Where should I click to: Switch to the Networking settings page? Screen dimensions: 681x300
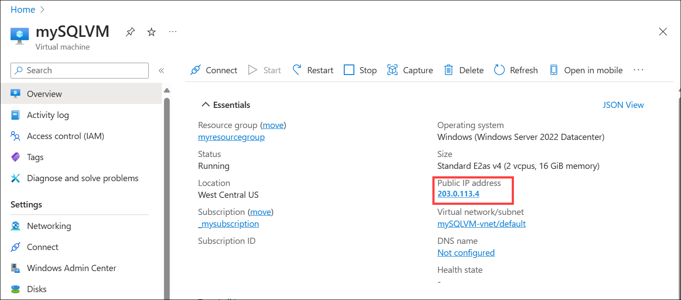(49, 225)
